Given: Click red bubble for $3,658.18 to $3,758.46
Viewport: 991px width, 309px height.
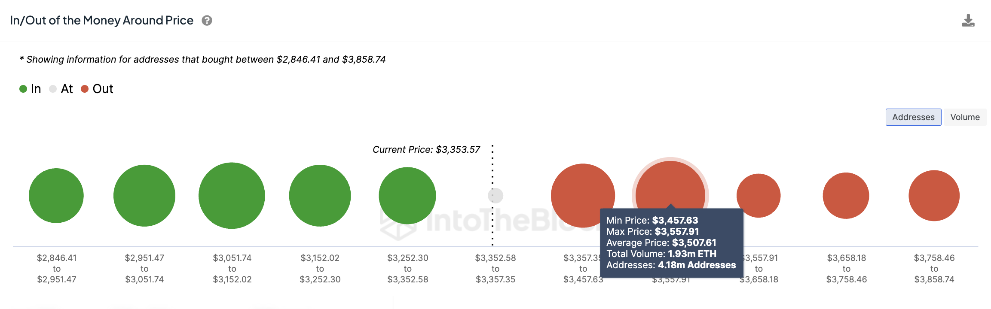Looking at the screenshot, I should pos(846,196).
